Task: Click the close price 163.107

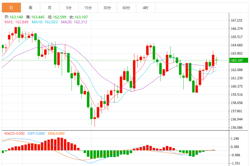Action: [x=81, y=17]
